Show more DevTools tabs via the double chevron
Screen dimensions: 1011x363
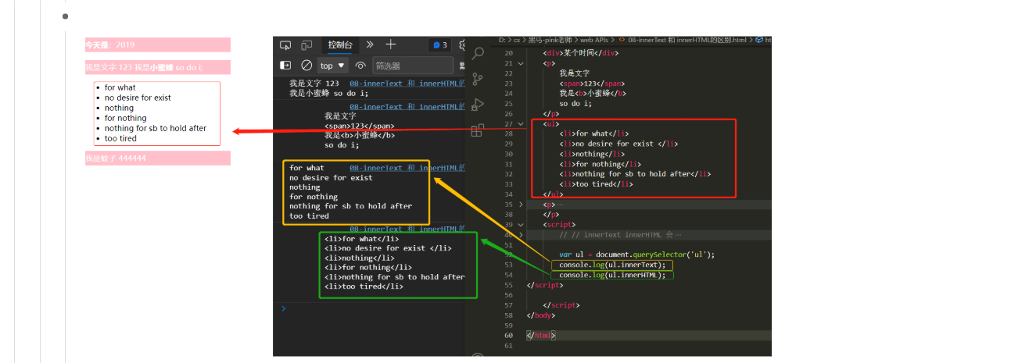tap(370, 45)
